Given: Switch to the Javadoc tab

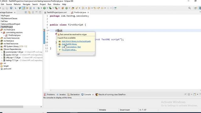Looking at the screenshot, I should point(61,94).
